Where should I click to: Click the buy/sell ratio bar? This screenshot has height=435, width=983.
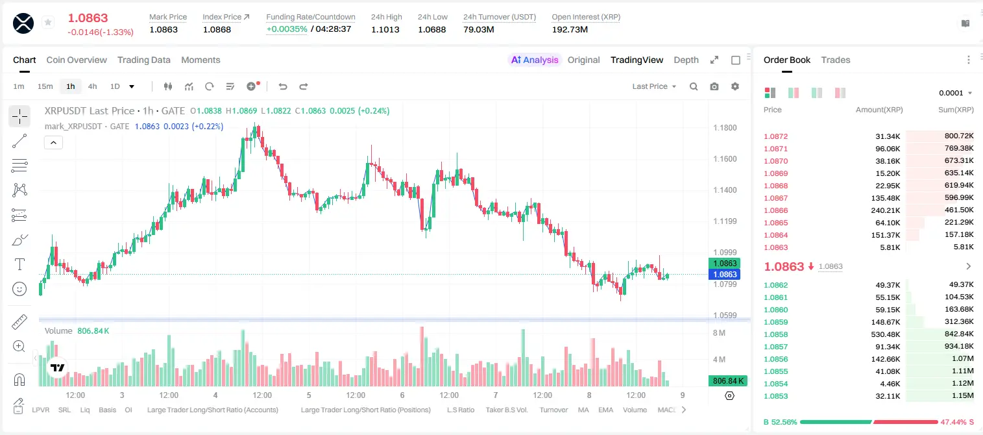click(869, 421)
